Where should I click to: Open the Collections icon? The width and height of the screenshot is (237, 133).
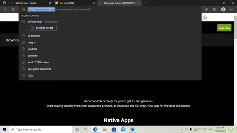[x=215, y=10]
